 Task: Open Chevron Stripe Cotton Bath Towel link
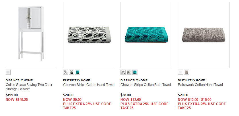pos(145,85)
